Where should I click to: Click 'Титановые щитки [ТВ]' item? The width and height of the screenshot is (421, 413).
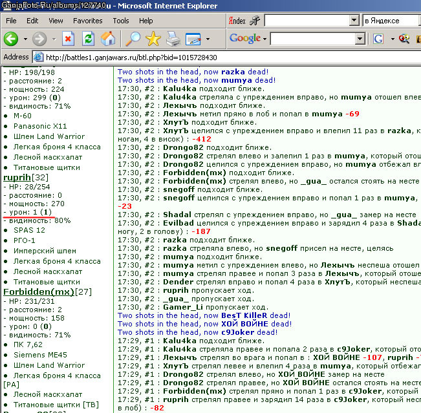pos(56,405)
